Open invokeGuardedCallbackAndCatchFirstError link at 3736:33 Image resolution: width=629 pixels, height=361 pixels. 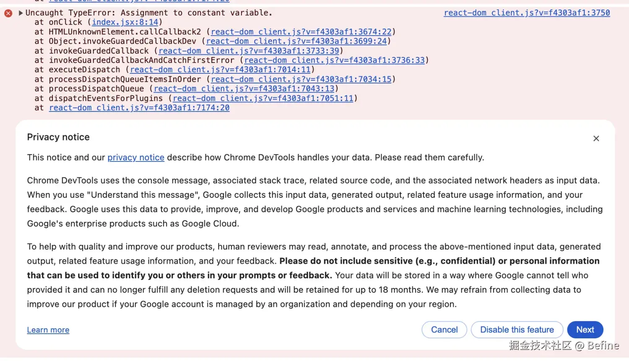click(x=335, y=60)
